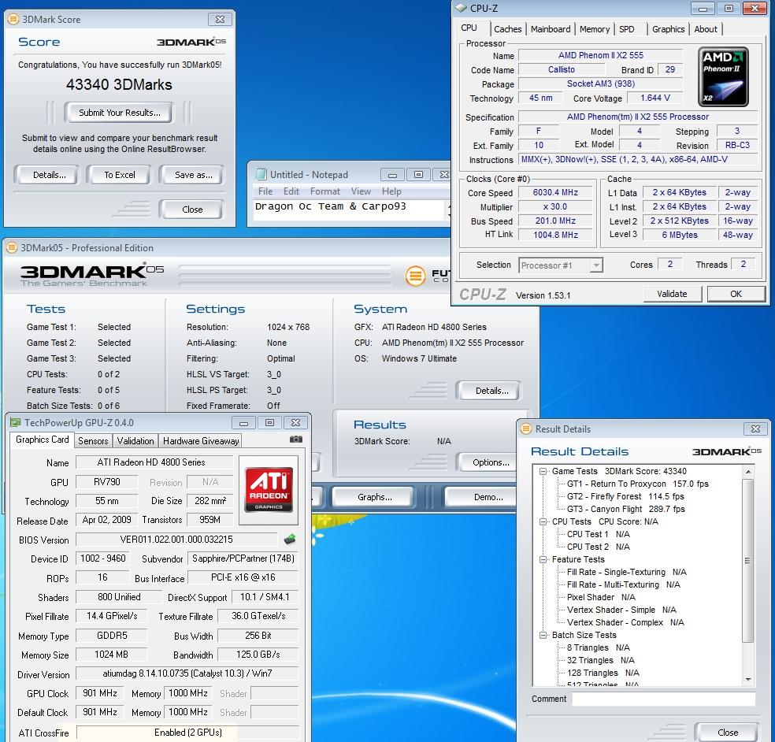Switch to the Sensors tab in GPU-Z
The image size is (775, 742).
[x=93, y=441]
